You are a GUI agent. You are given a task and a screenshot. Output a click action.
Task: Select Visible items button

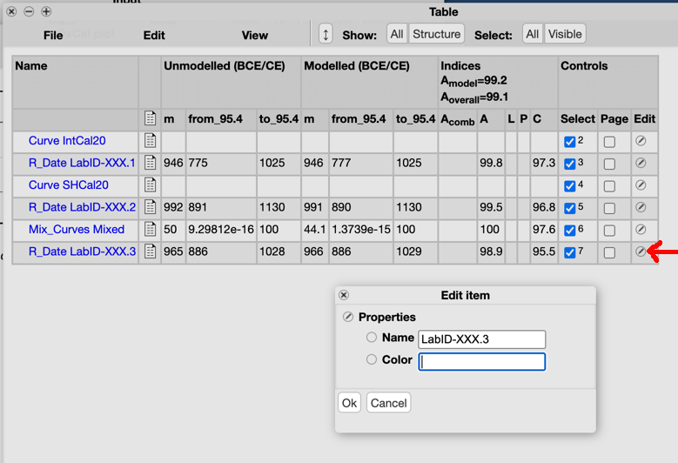(565, 34)
